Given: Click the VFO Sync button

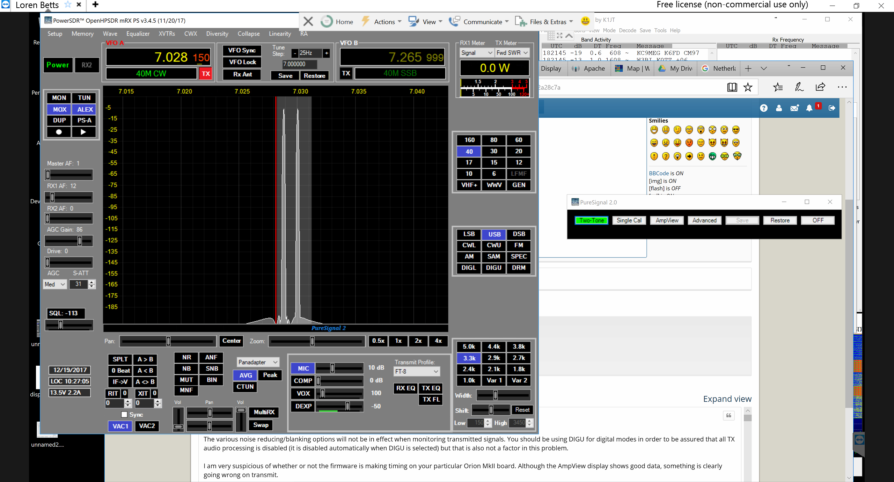Looking at the screenshot, I should [242, 50].
